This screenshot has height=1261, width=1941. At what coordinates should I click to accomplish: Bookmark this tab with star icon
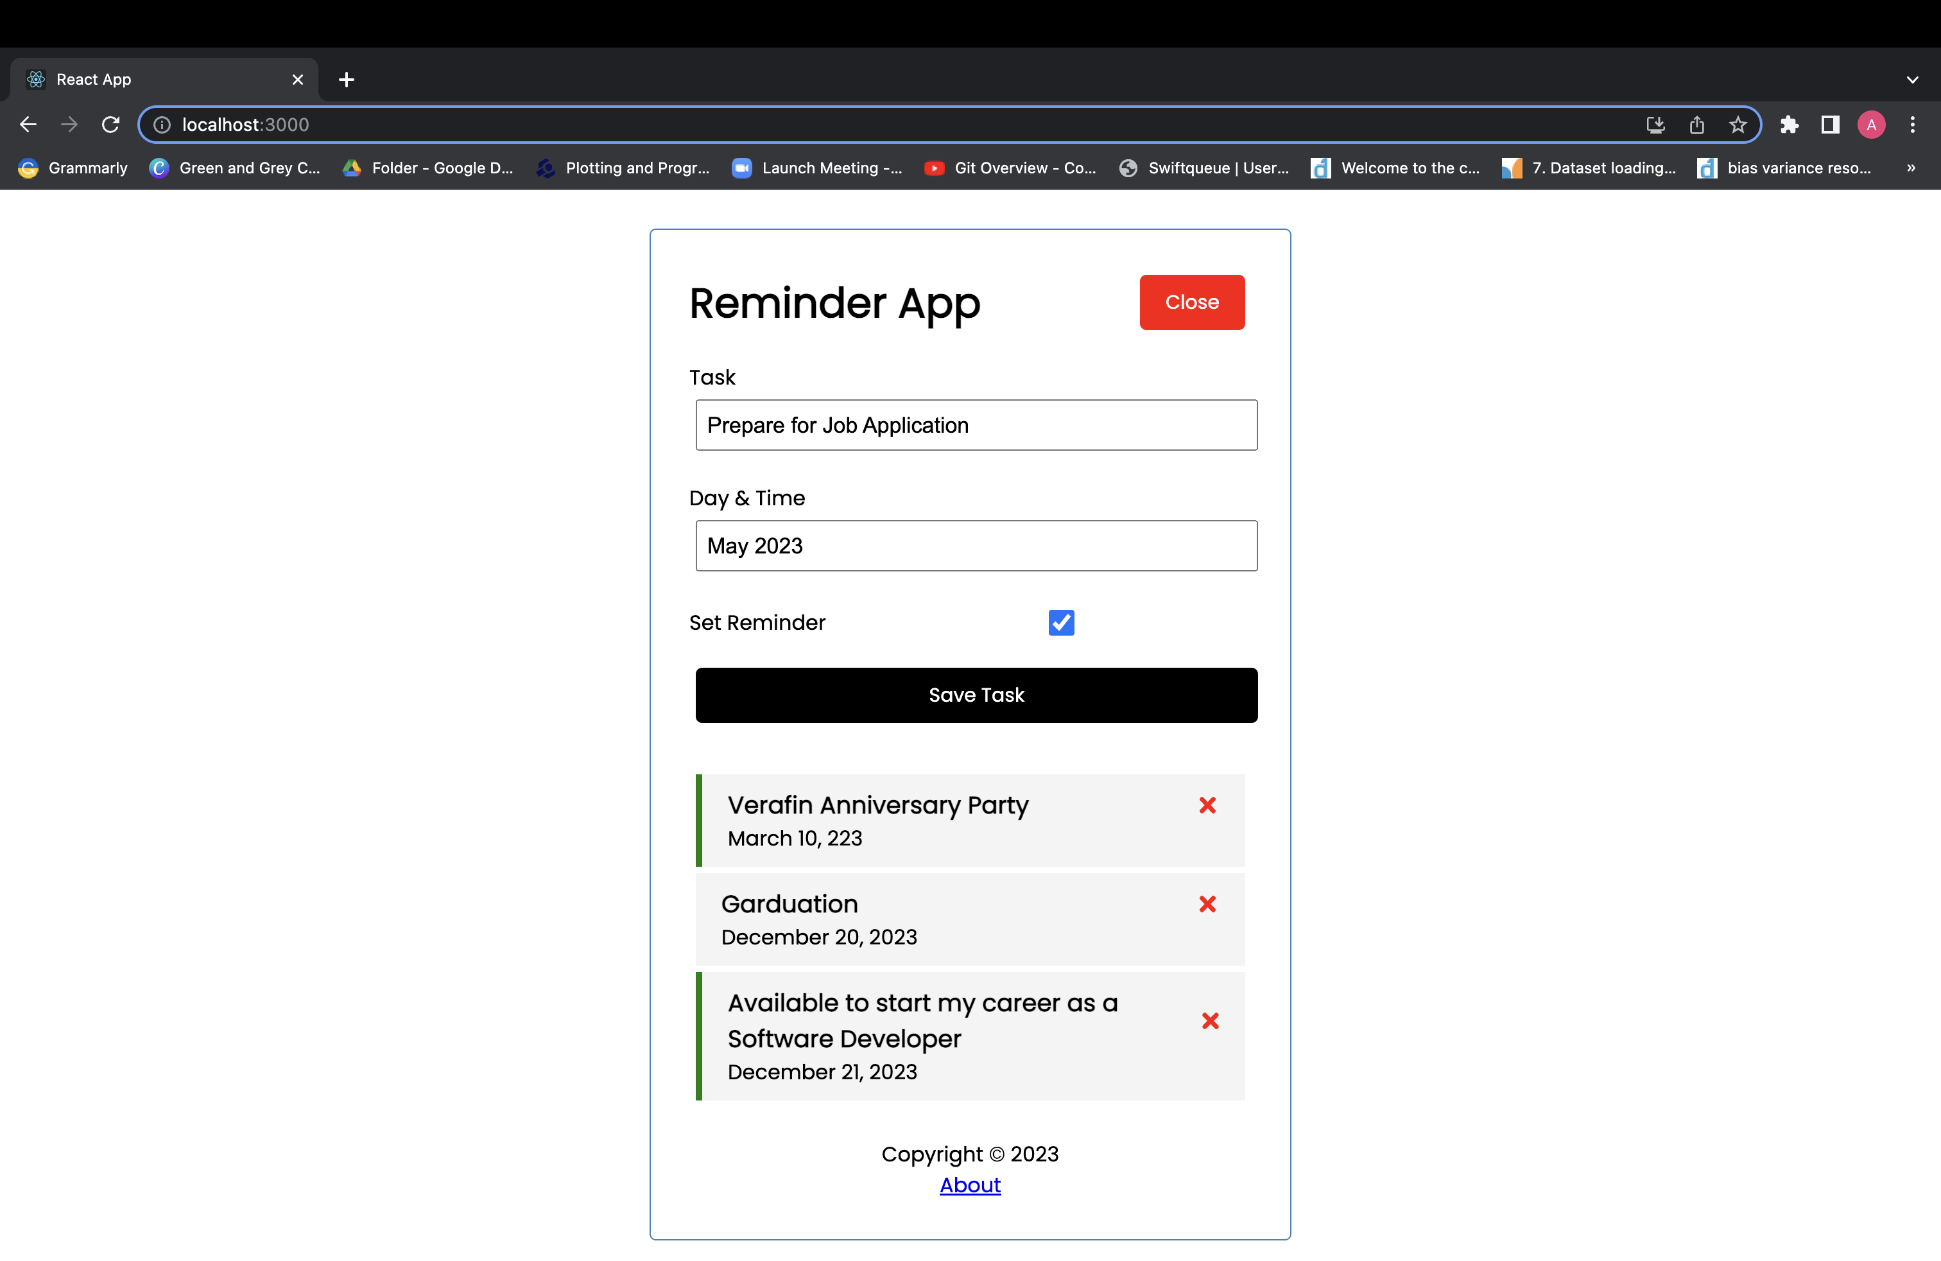tap(1737, 124)
